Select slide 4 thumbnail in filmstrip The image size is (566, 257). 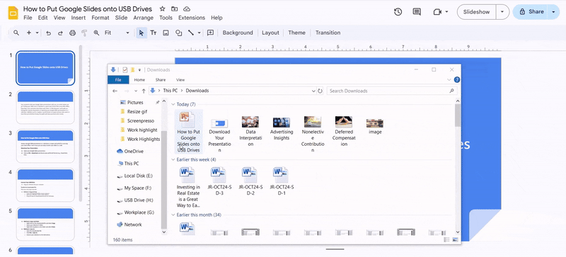[x=45, y=185]
